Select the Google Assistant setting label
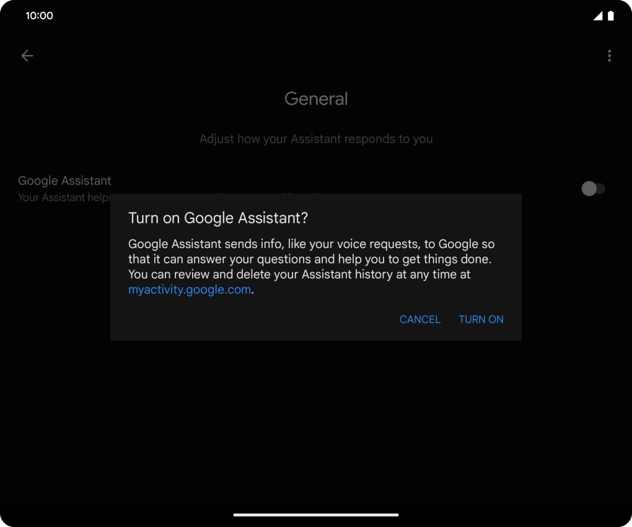Image resolution: width=632 pixels, height=527 pixels. tap(64, 180)
